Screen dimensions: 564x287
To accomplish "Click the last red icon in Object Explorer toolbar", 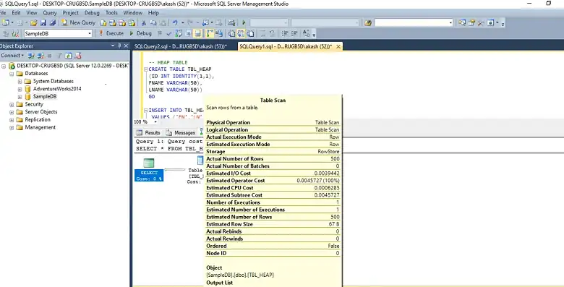I will [x=78, y=56].
